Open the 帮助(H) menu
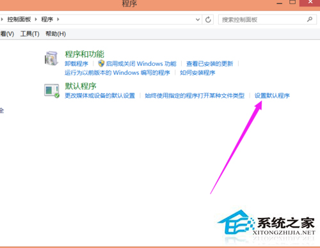Screen dimensions: 320x248 (56, 34)
